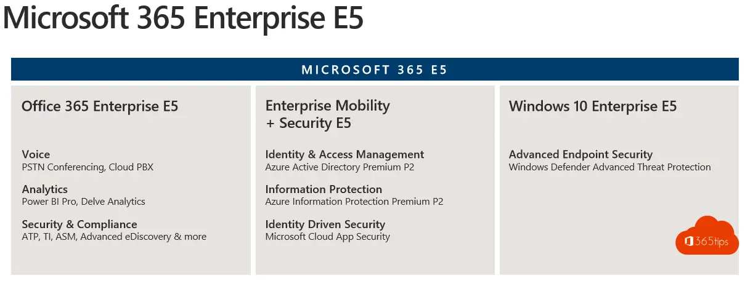Select the Voice section label
The image size is (753, 281).
click(x=36, y=154)
